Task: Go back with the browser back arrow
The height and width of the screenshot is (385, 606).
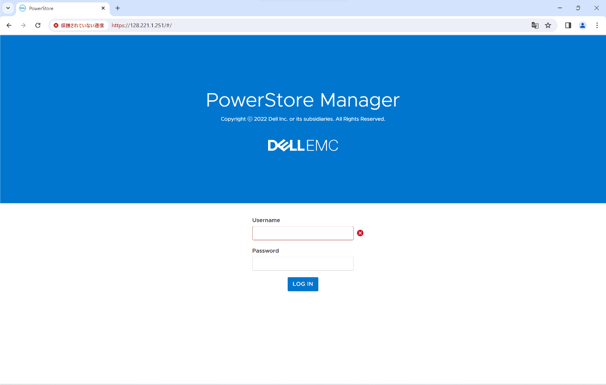Action: point(9,25)
